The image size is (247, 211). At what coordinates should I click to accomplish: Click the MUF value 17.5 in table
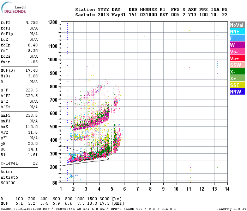pos(104,204)
